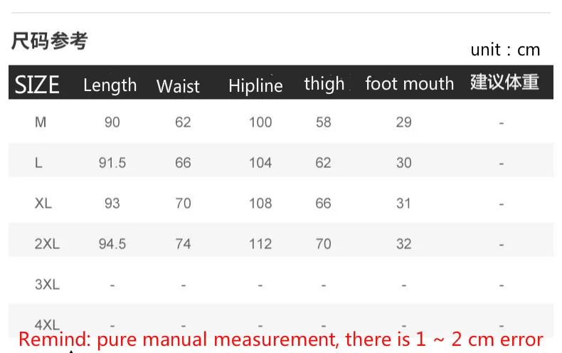The image size is (562, 353).
Task: Click length value 91.5 for size L
Action: point(112,163)
